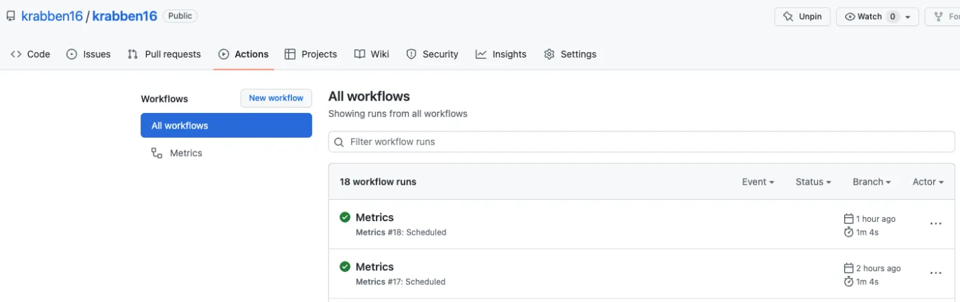This screenshot has height=302, width=960.
Task: Open the Actor filter dropdown
Action: (x=928, y=182)
